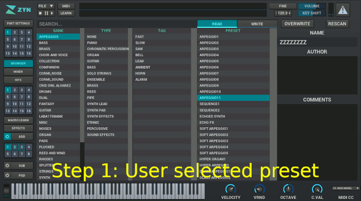Select the AMBIENT tag
361x201 pixels.
click(x=161, y=67)
